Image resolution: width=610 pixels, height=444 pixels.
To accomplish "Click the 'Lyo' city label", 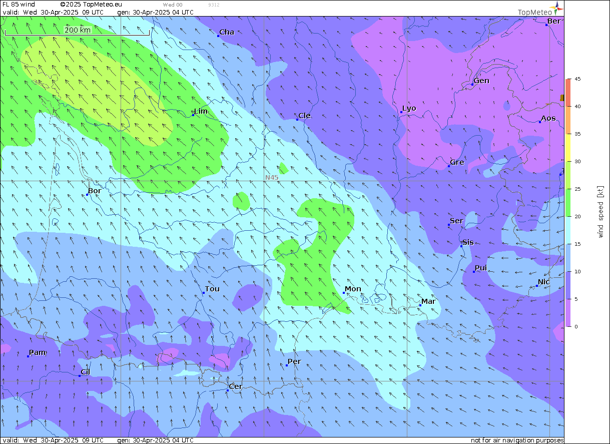I will (x=409, y=108).
